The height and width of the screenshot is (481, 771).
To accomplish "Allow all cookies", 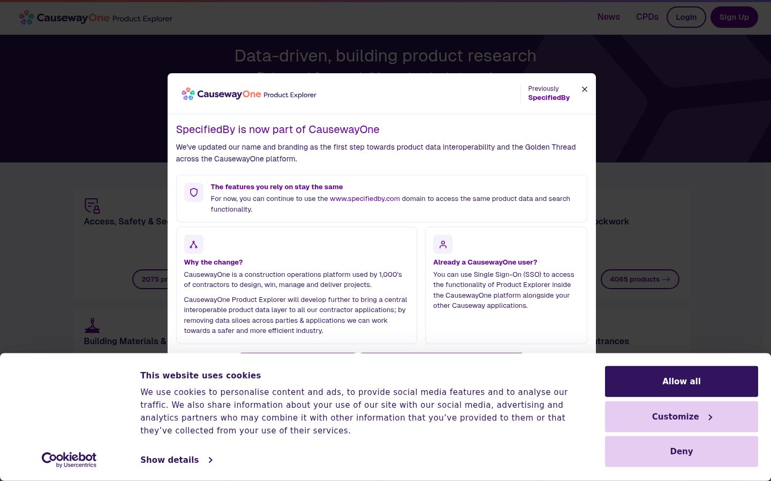I will [682, 382].
